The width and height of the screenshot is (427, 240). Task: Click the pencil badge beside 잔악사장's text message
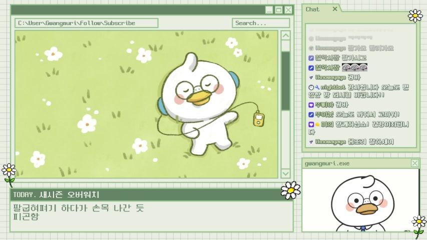[311, 58]
